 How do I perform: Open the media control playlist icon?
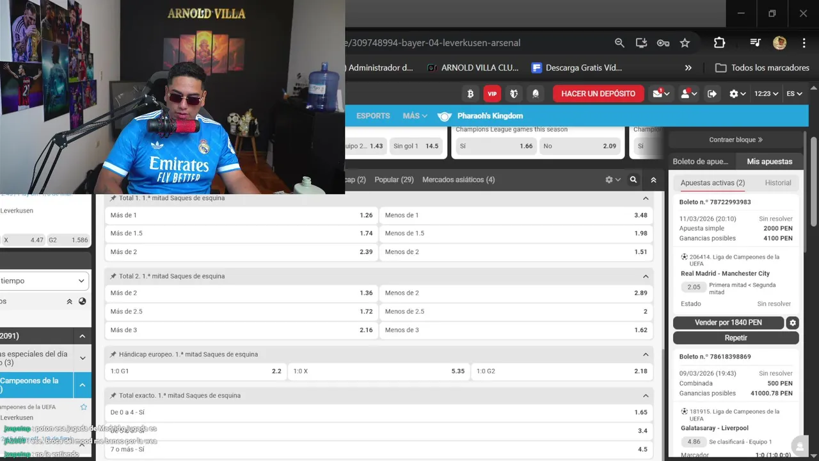755,43
